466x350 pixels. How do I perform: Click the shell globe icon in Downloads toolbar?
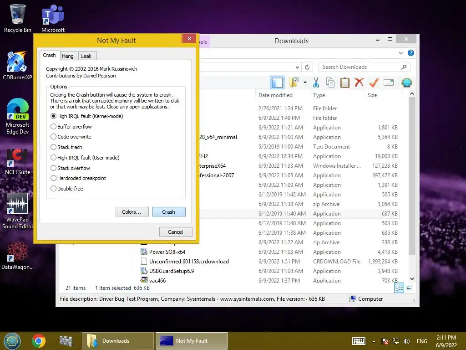(406, 82)
